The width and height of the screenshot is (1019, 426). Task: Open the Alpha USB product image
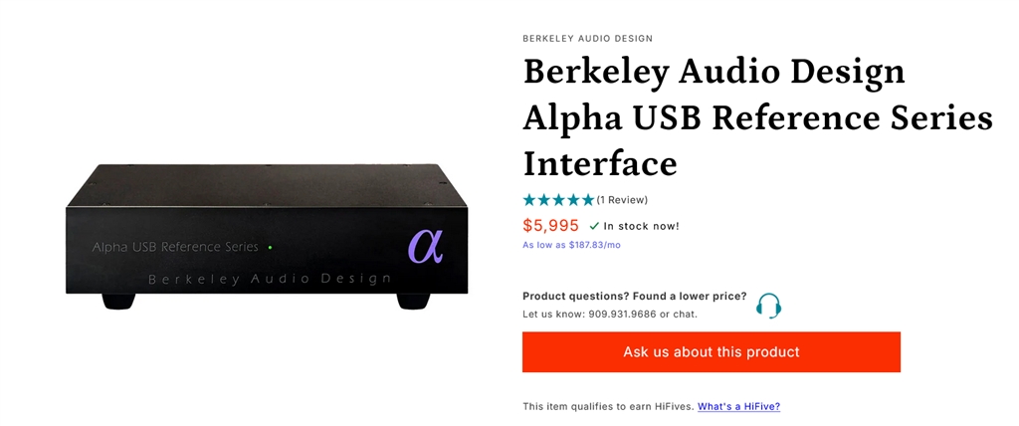tap(267, 234)
